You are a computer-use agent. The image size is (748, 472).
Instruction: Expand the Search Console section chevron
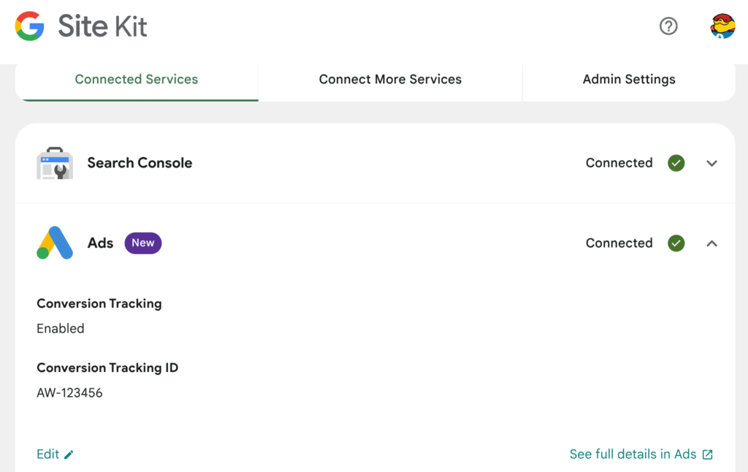pyautogui.click(x=711, y=163)
